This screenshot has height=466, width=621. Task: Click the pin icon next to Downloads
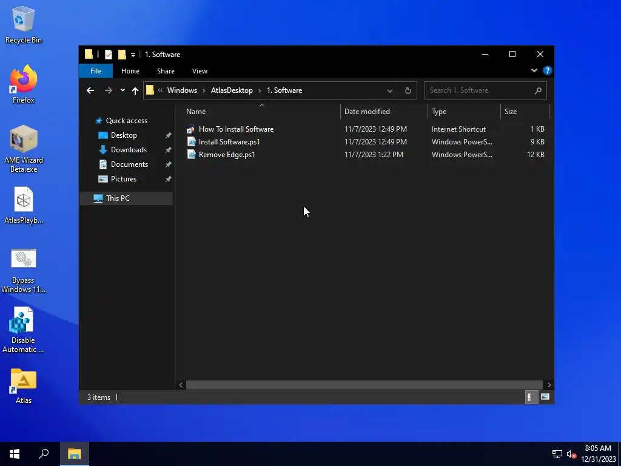point(169,150)
